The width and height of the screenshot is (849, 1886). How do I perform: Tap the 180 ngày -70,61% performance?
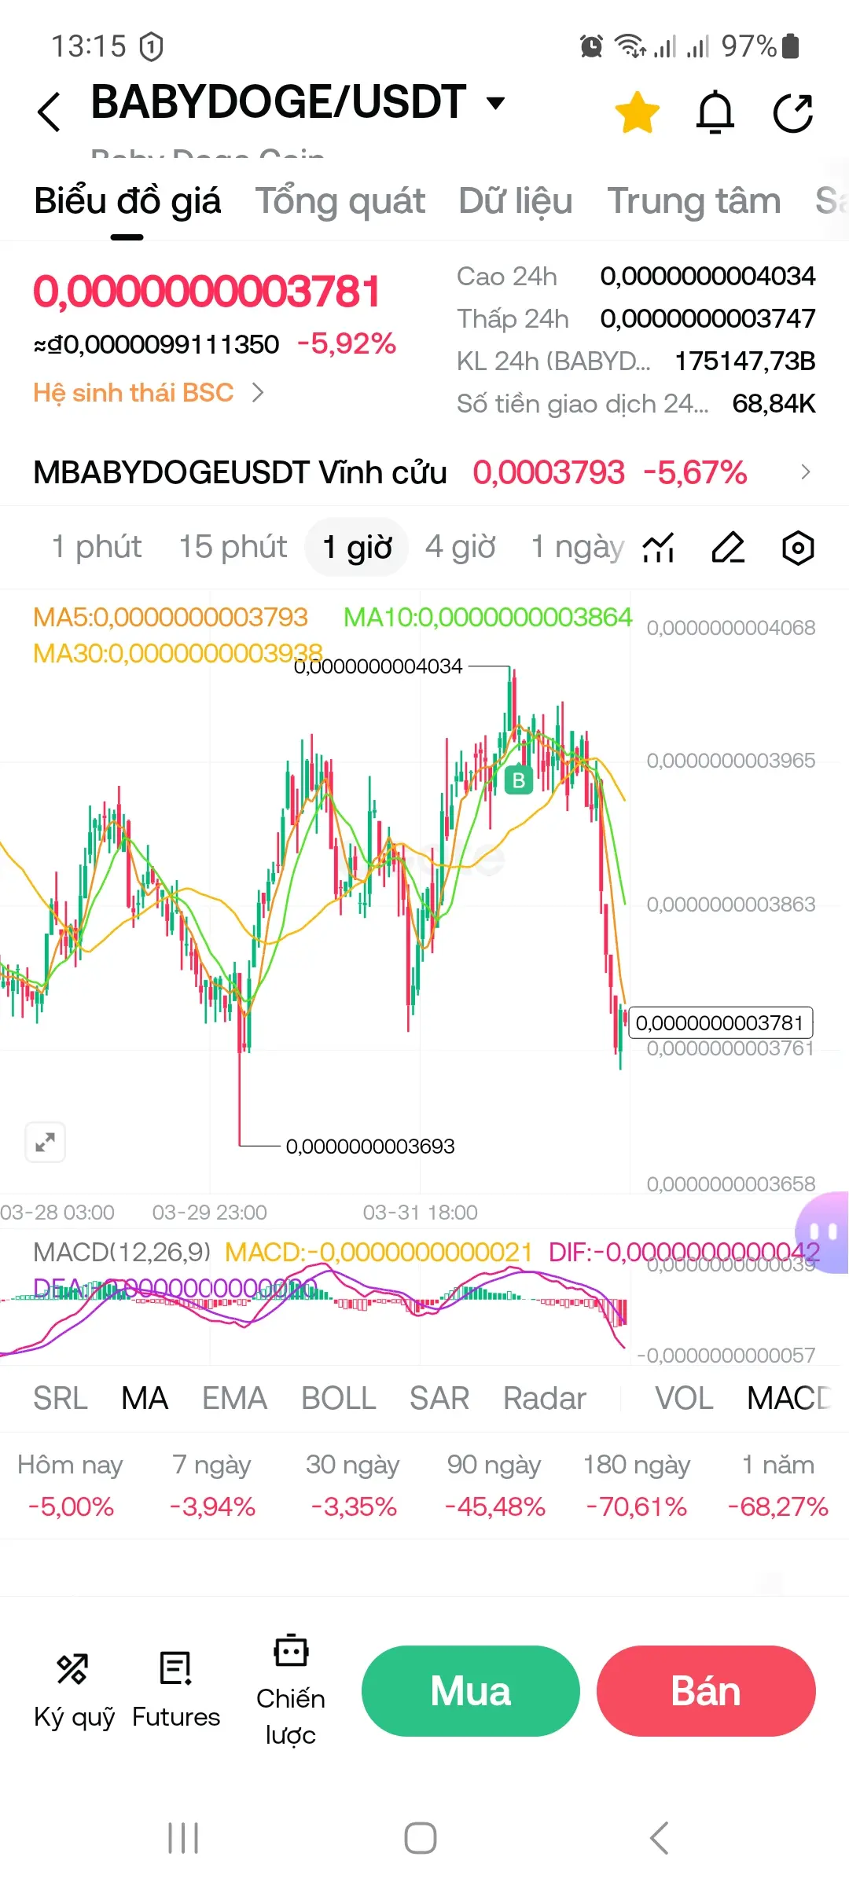click(636, 1485)
